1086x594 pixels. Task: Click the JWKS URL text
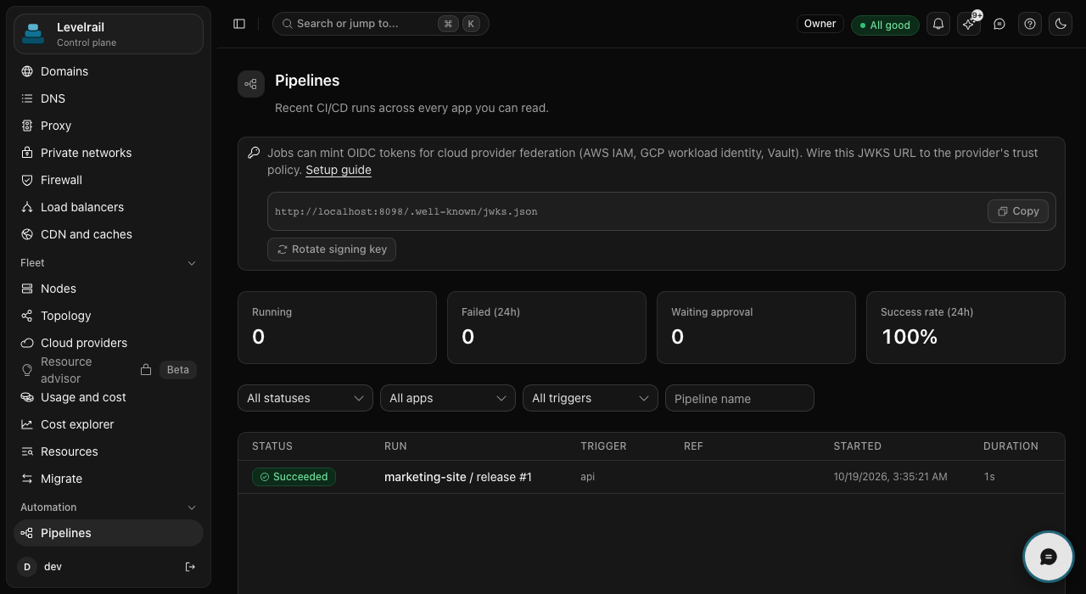tap(406, 211)
